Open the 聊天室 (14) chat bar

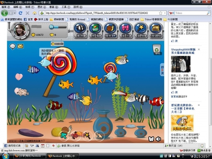point(174,146)
